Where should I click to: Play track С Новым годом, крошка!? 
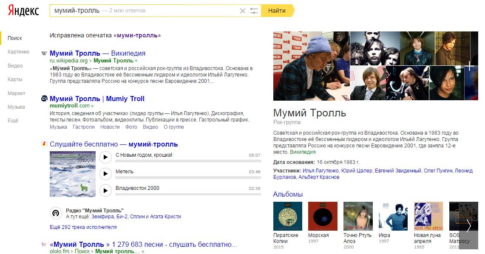tap(105, 157)
